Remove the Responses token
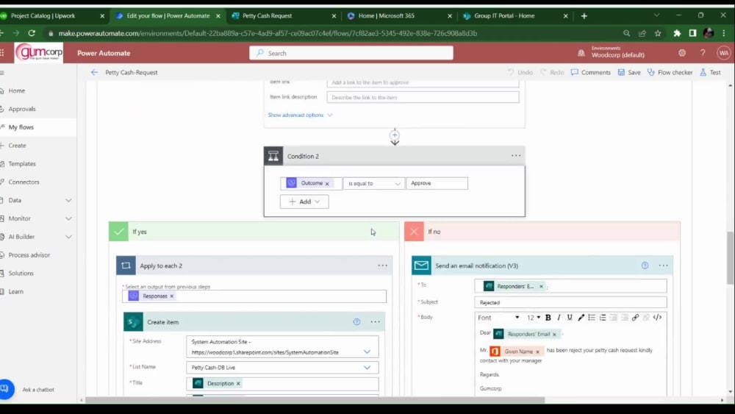The height and width of the screenshot is (414, 735). pyautogui.click(x=171, y=296)
